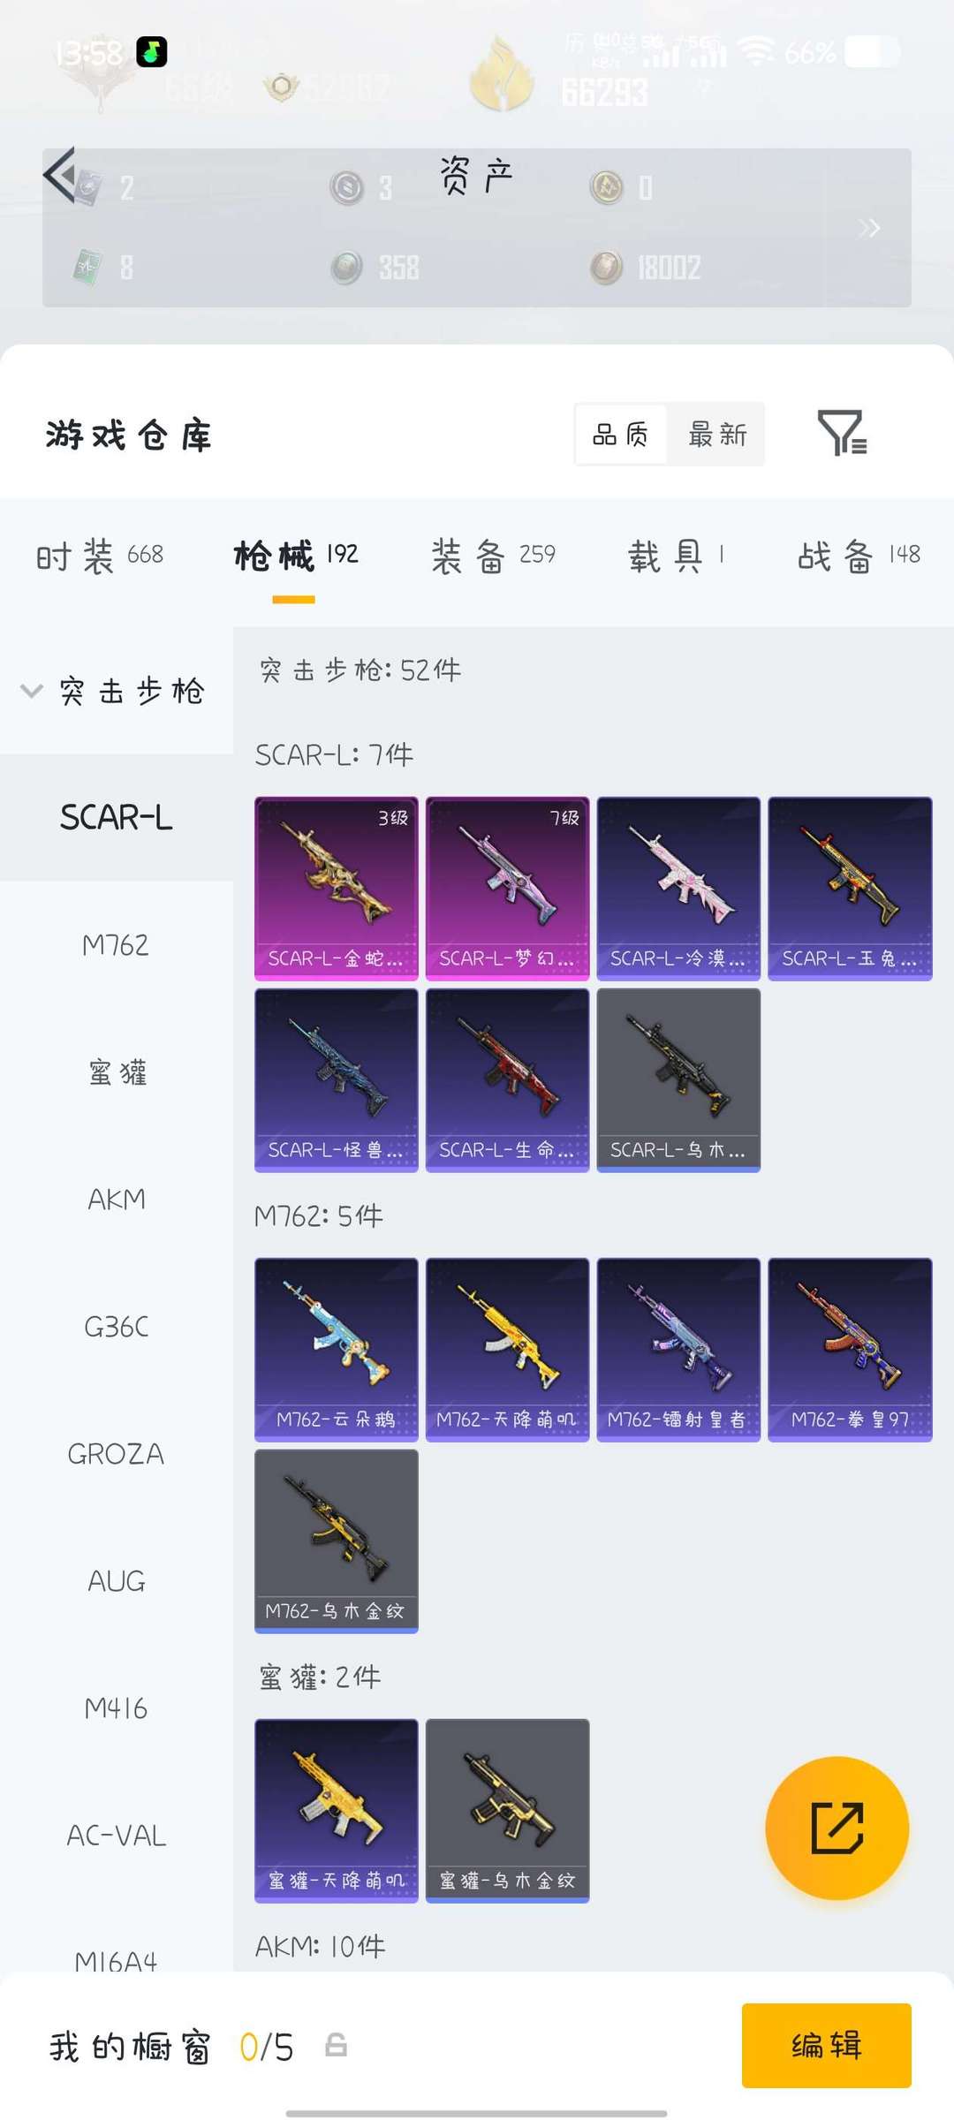Open the SCAR-L 梦幻 level 7 skin
This screenshot has height=2120, width=954.
(507, 888)
